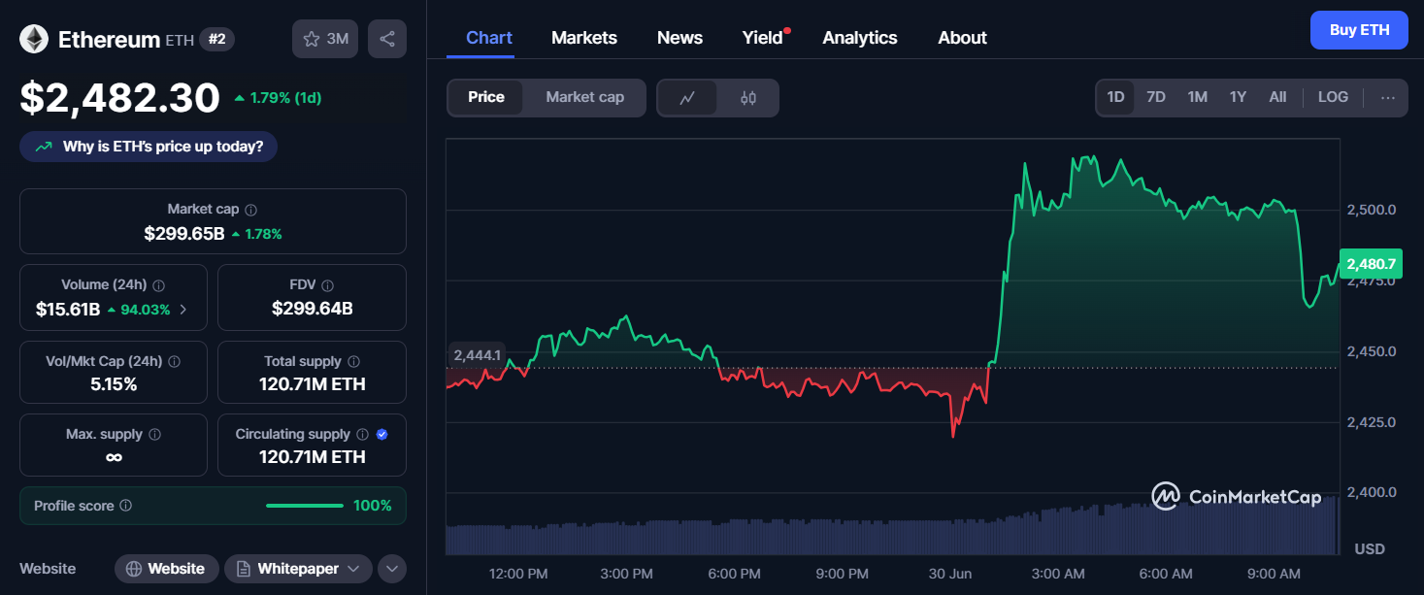Click the 2,480.7 current price label
The width and height of the screenshot is (1424, 595).
(x=1371, y=263)
